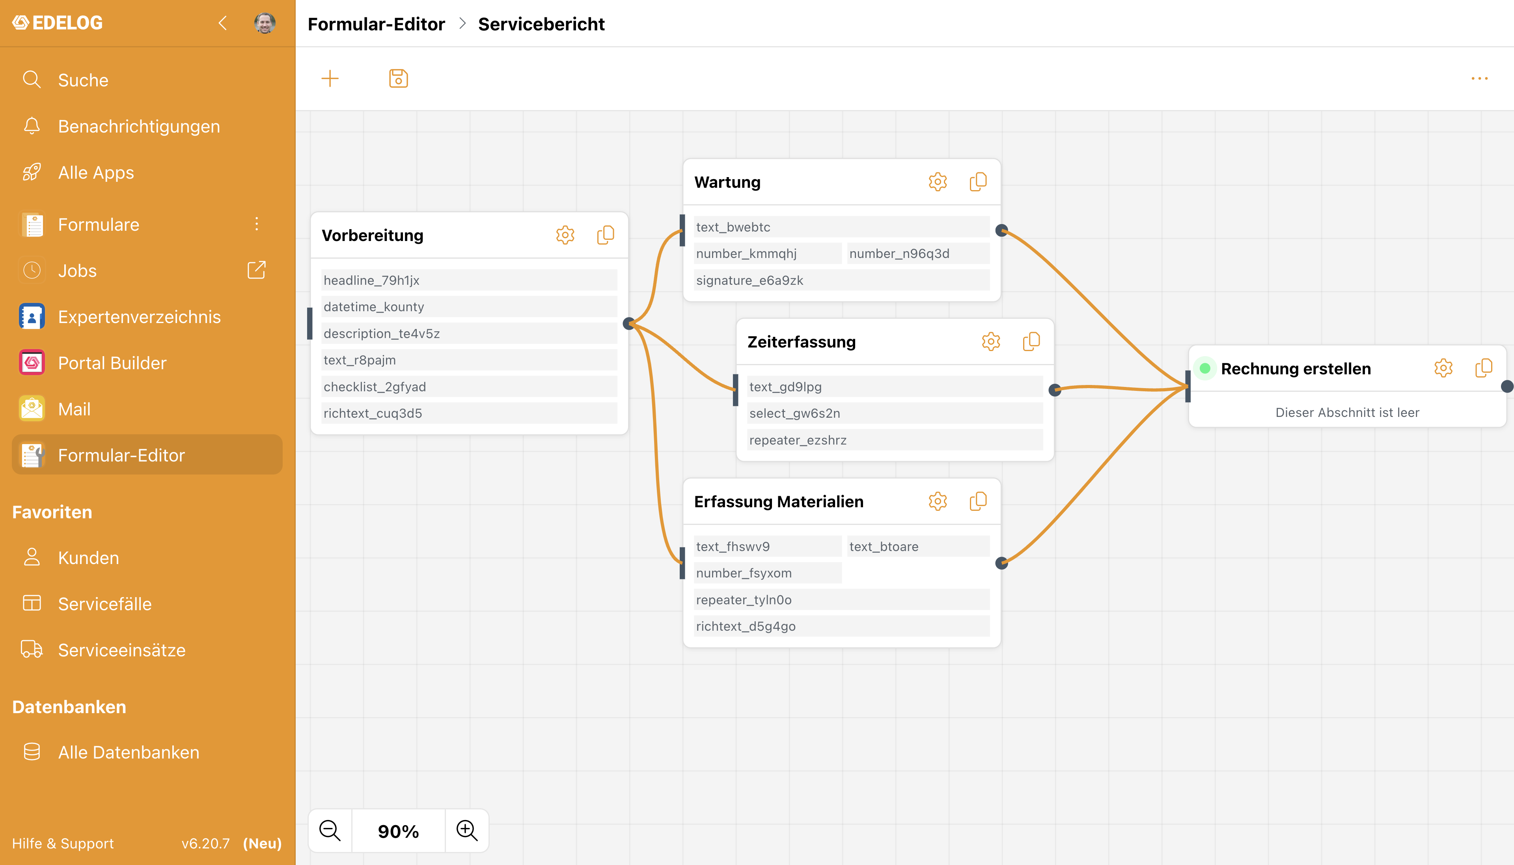Open settings gear of Wartung section
Viewport: 1514px width, 865px height.
coord(938,182)
